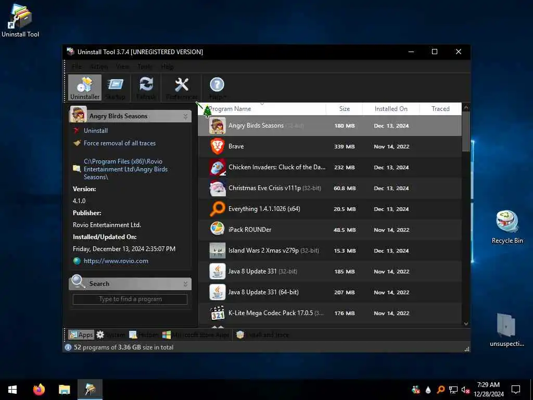The image size is (533, 400).
Task: Select K-Lite Mega Codec Pack icon
Action: tap(218, 313)
